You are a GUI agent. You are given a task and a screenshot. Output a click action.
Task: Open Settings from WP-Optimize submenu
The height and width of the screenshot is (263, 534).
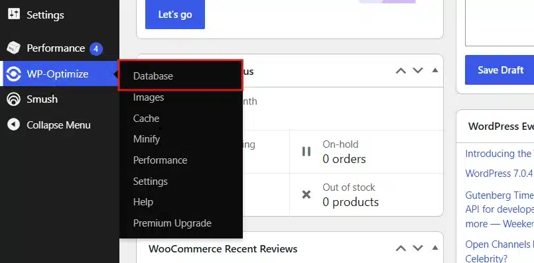click(x=150, y=182)
